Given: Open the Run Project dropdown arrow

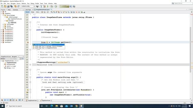Looking at the screenshot, I should [x=49, y=6].
